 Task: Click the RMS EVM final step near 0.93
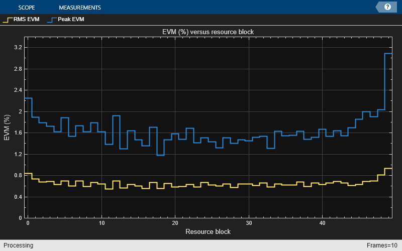[x=388, y=168]
